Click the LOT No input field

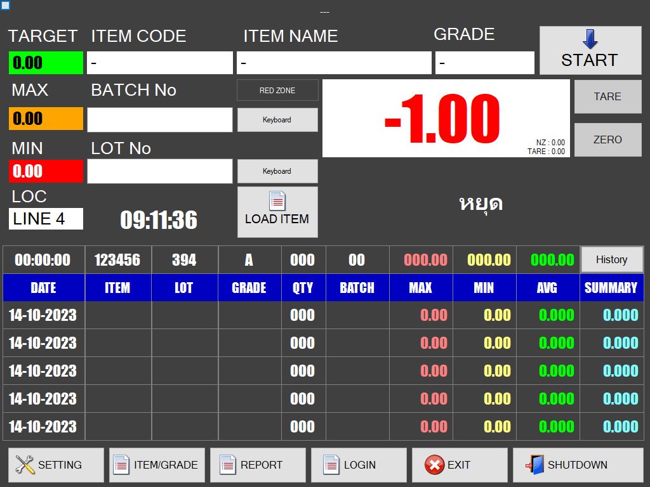point(160,171)
